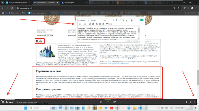The image size is (199, 111).
Task: Open the Paragraph format dropdown
Action: [x=84, y=20]
